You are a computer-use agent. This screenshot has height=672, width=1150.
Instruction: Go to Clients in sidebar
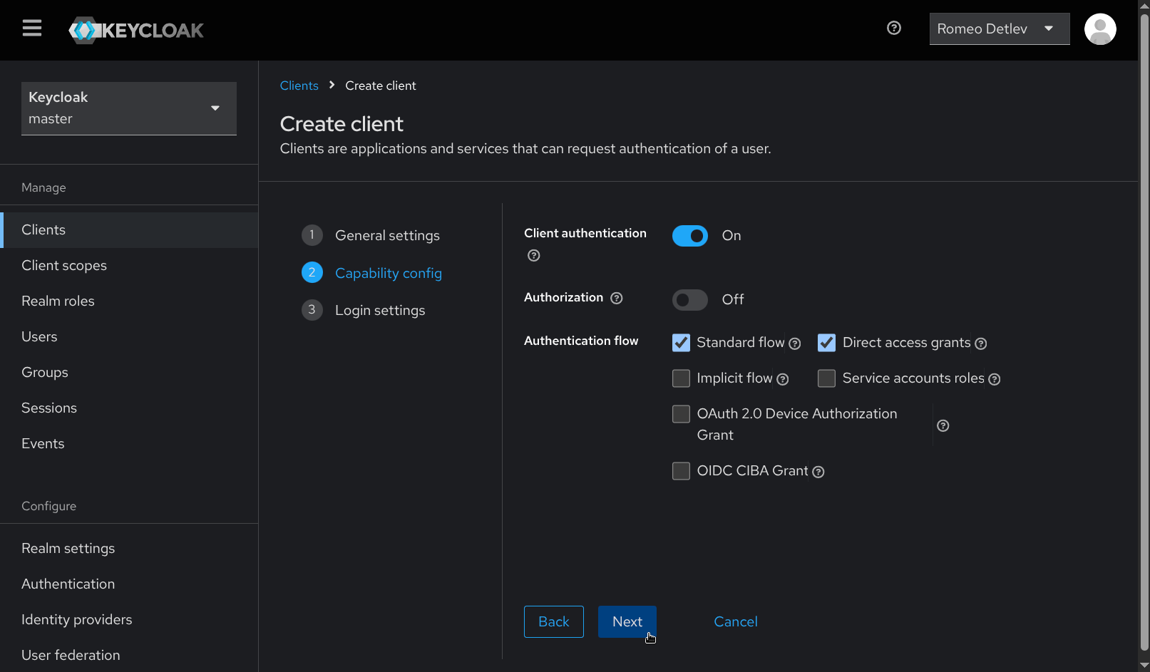tap(129, 230)
